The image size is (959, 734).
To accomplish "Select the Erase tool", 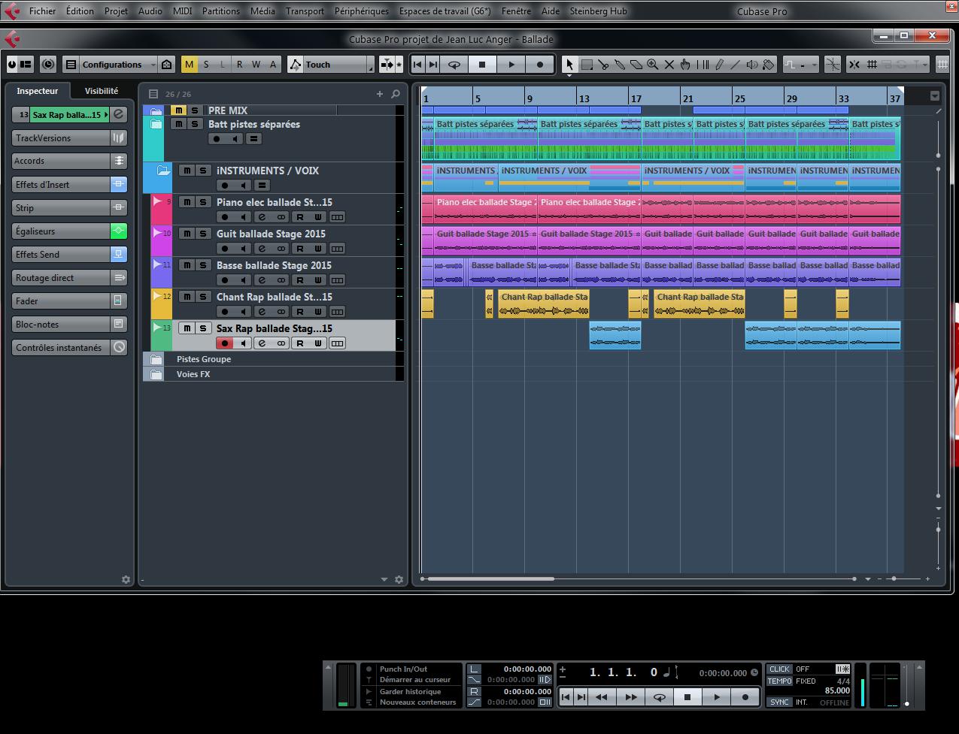I will [636, 65].
